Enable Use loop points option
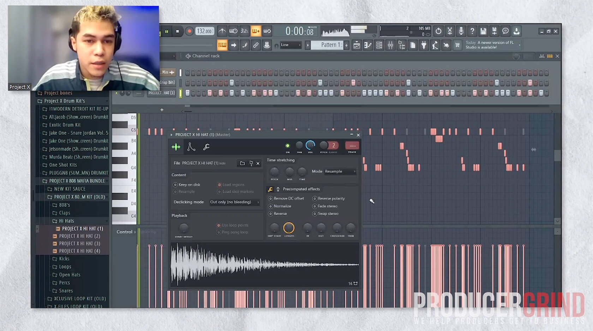This screenshot has width=593, height=331. click(x=233, y=225)
